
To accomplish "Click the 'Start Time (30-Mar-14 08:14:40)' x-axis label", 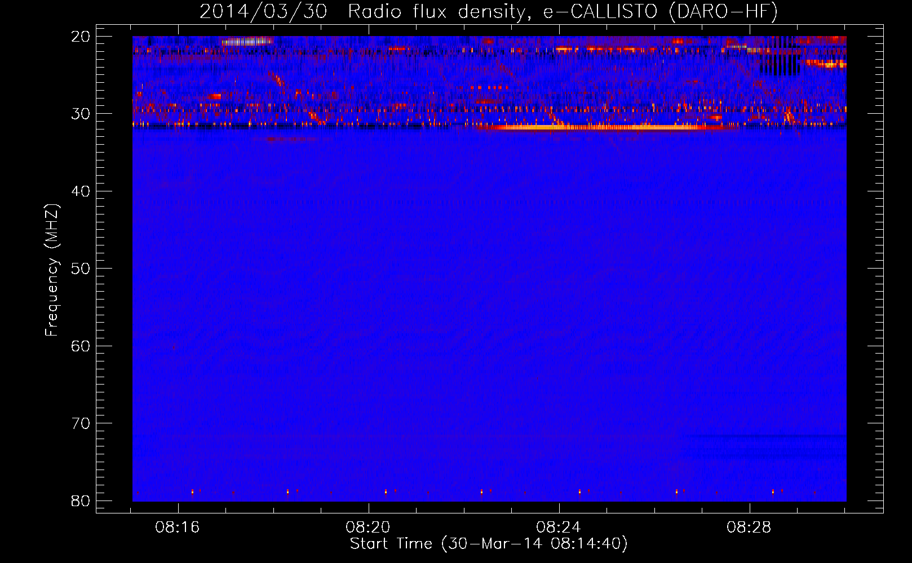I will click(489, 544).
